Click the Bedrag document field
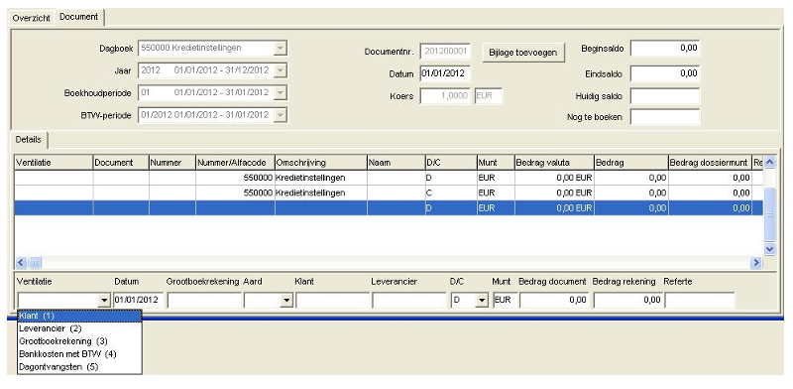The height and width of the screenshot is (389, 793). (554, 300)
